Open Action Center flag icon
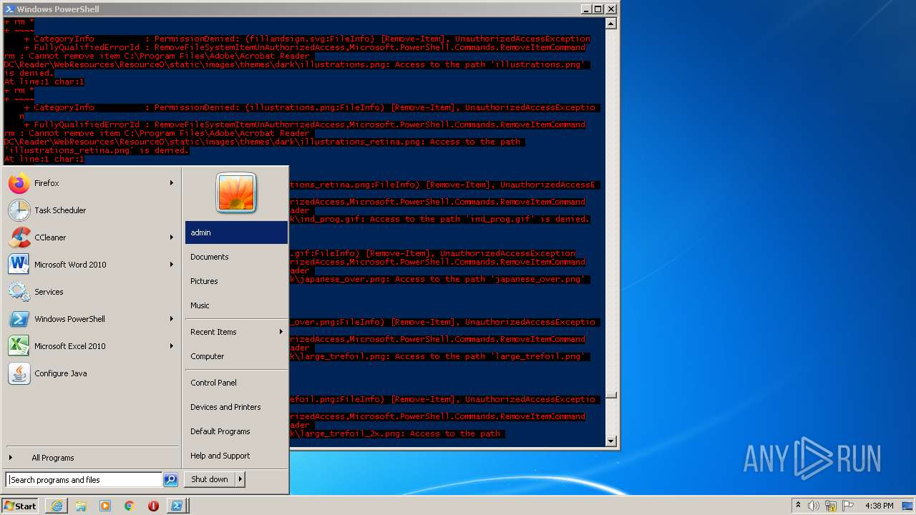This screenshot has height=515, width=916. click(847, 506)
